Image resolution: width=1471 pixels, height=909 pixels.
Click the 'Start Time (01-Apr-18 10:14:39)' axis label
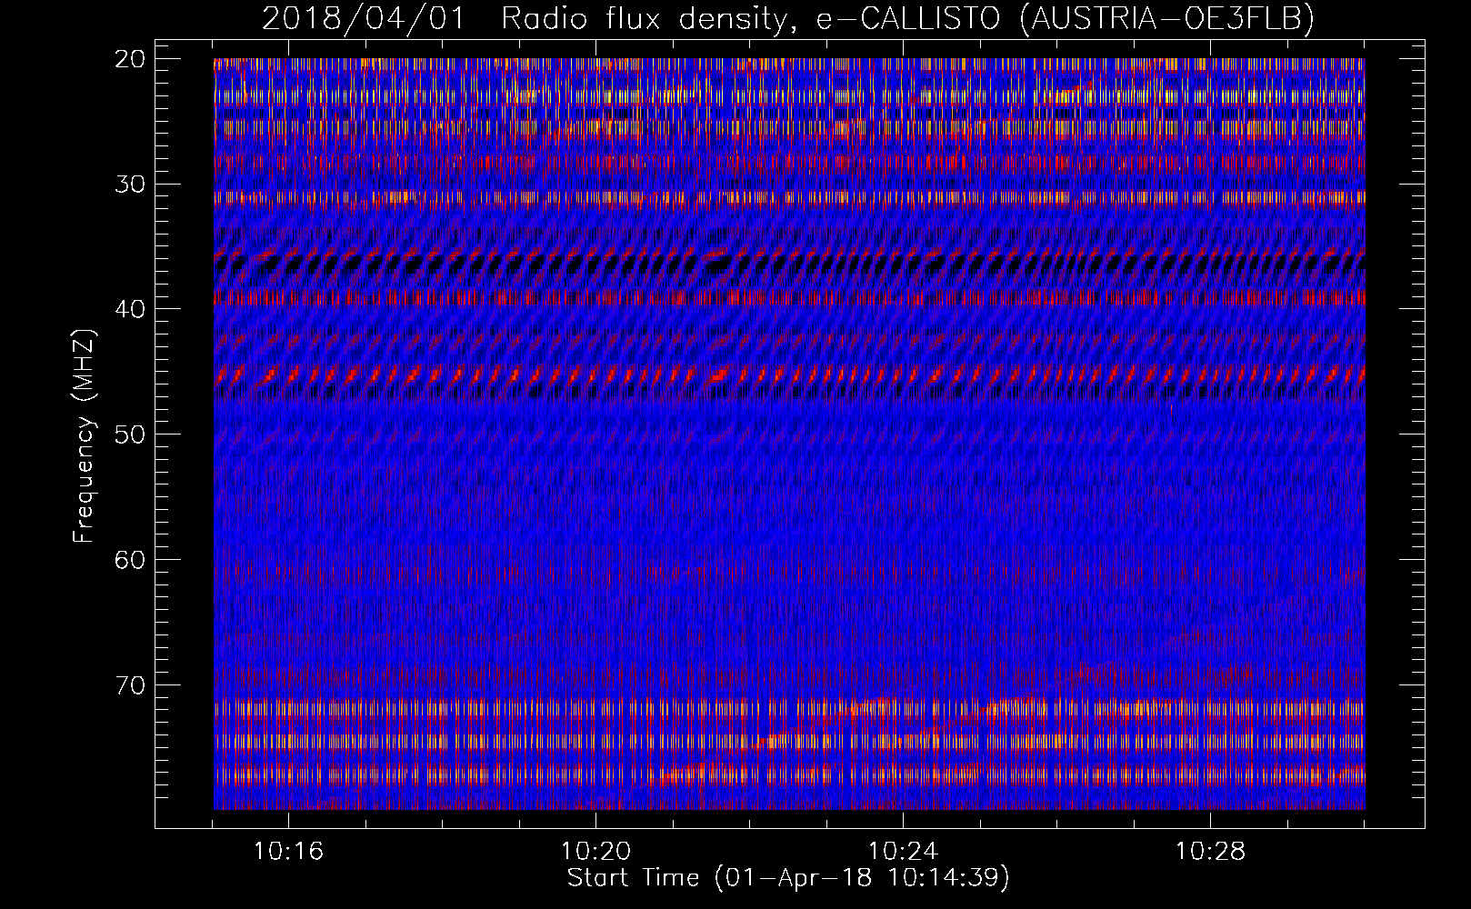coord(788,878)
